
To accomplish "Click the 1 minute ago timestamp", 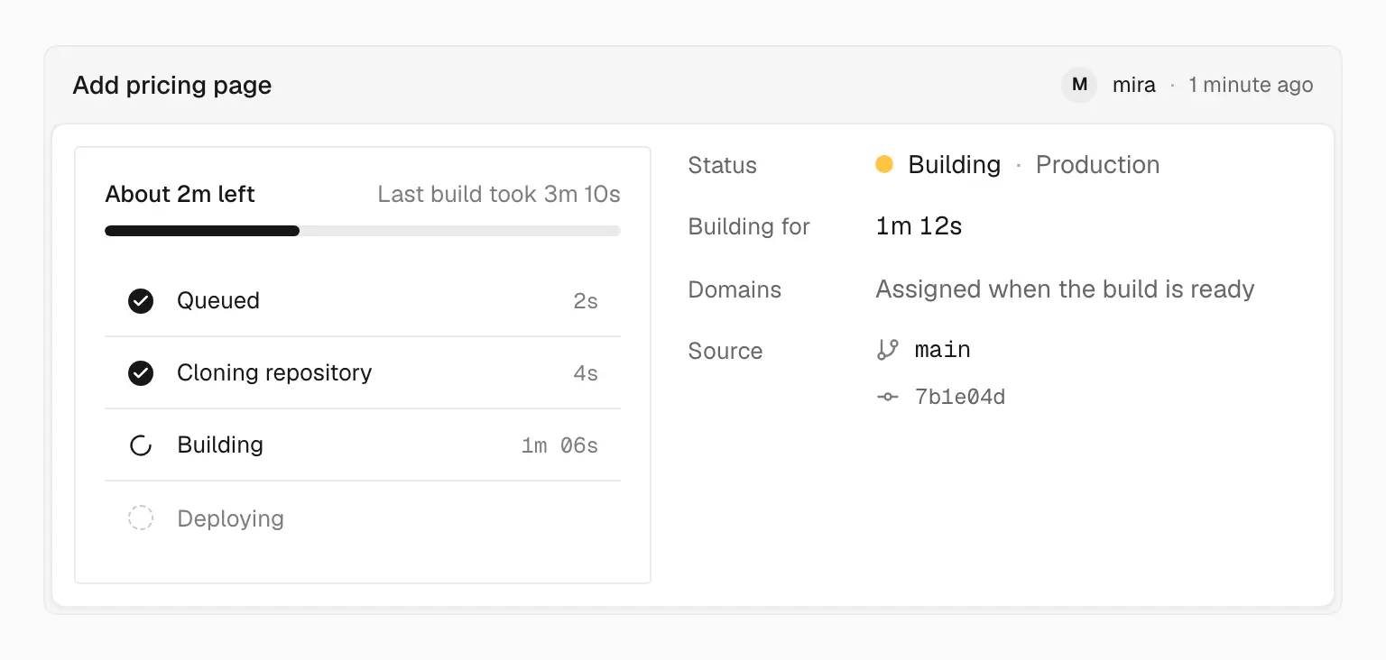I will tap(1251, 85).
